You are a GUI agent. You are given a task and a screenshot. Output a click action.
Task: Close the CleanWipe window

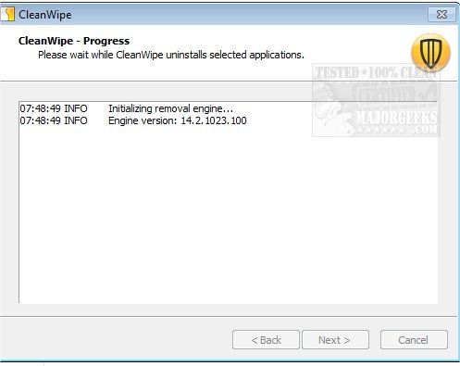[441, 15]
